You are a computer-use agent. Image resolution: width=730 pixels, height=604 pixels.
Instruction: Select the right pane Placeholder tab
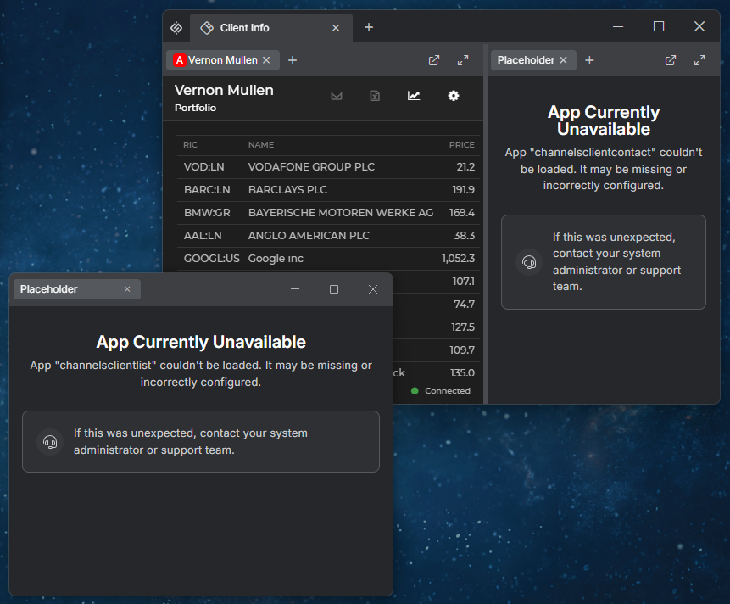coord(533,60)
